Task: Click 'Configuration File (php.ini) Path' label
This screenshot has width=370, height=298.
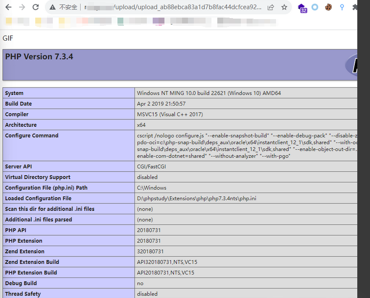Action: pyautogui.click(x=46, y=188)
